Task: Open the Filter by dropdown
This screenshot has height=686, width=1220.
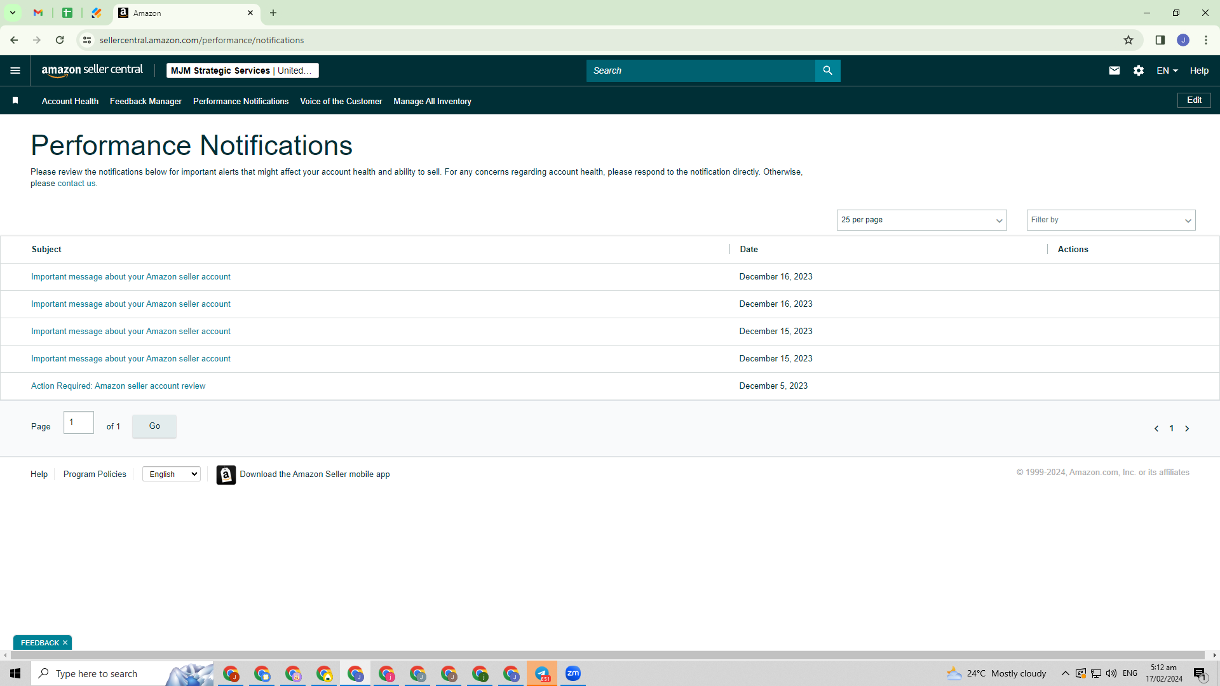Action: point(1111,220)
